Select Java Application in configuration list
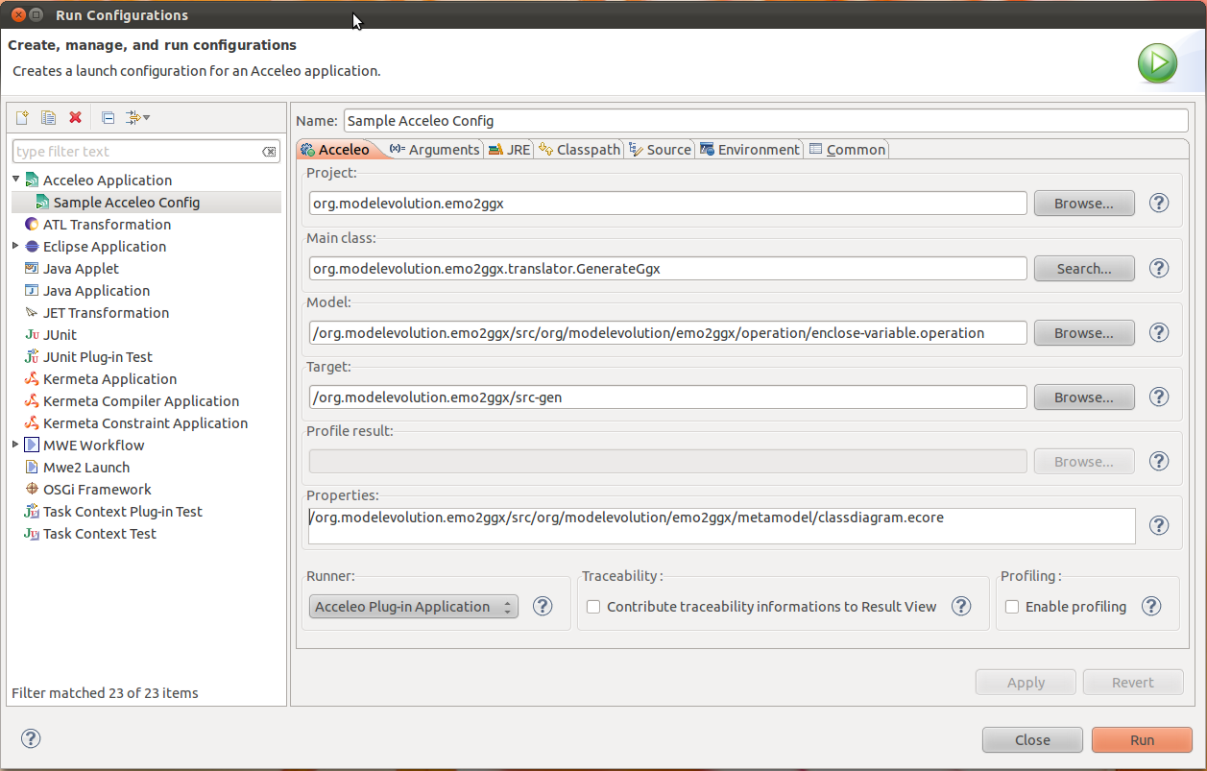 [96, 290]
